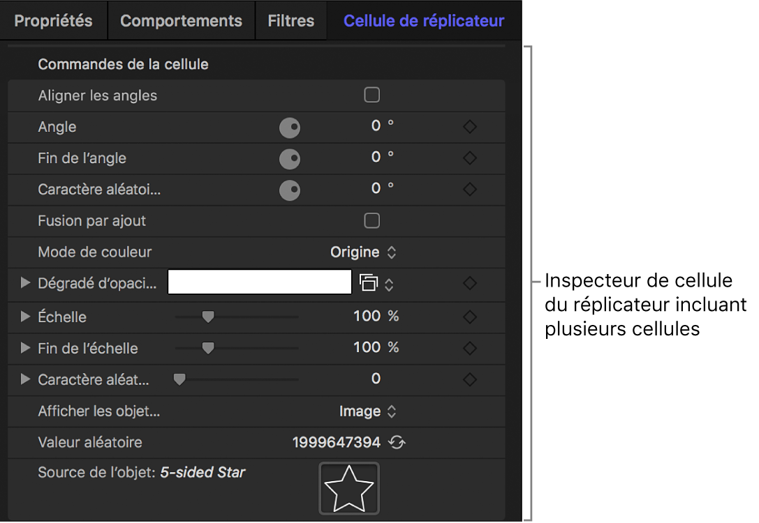Select the Filtres tab

point(290,21)
